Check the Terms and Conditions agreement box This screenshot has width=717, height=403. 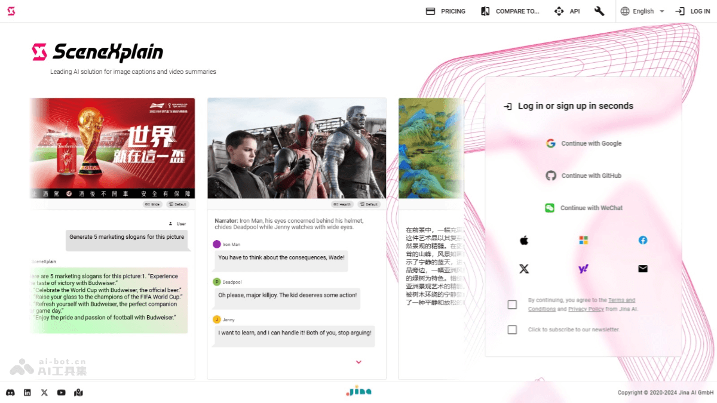pos(512,304)
